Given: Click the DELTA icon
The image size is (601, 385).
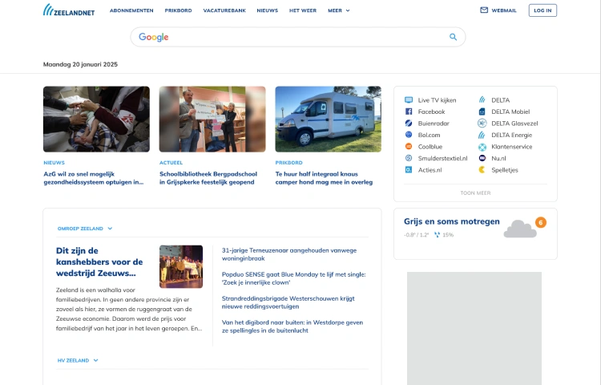Looking at the screenshot, I should coord(482,99).
